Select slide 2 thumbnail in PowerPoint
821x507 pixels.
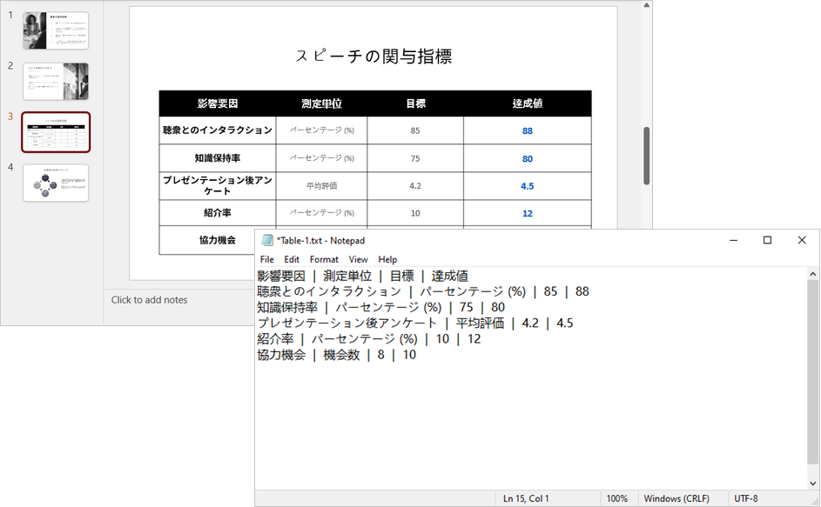point(56,82)
